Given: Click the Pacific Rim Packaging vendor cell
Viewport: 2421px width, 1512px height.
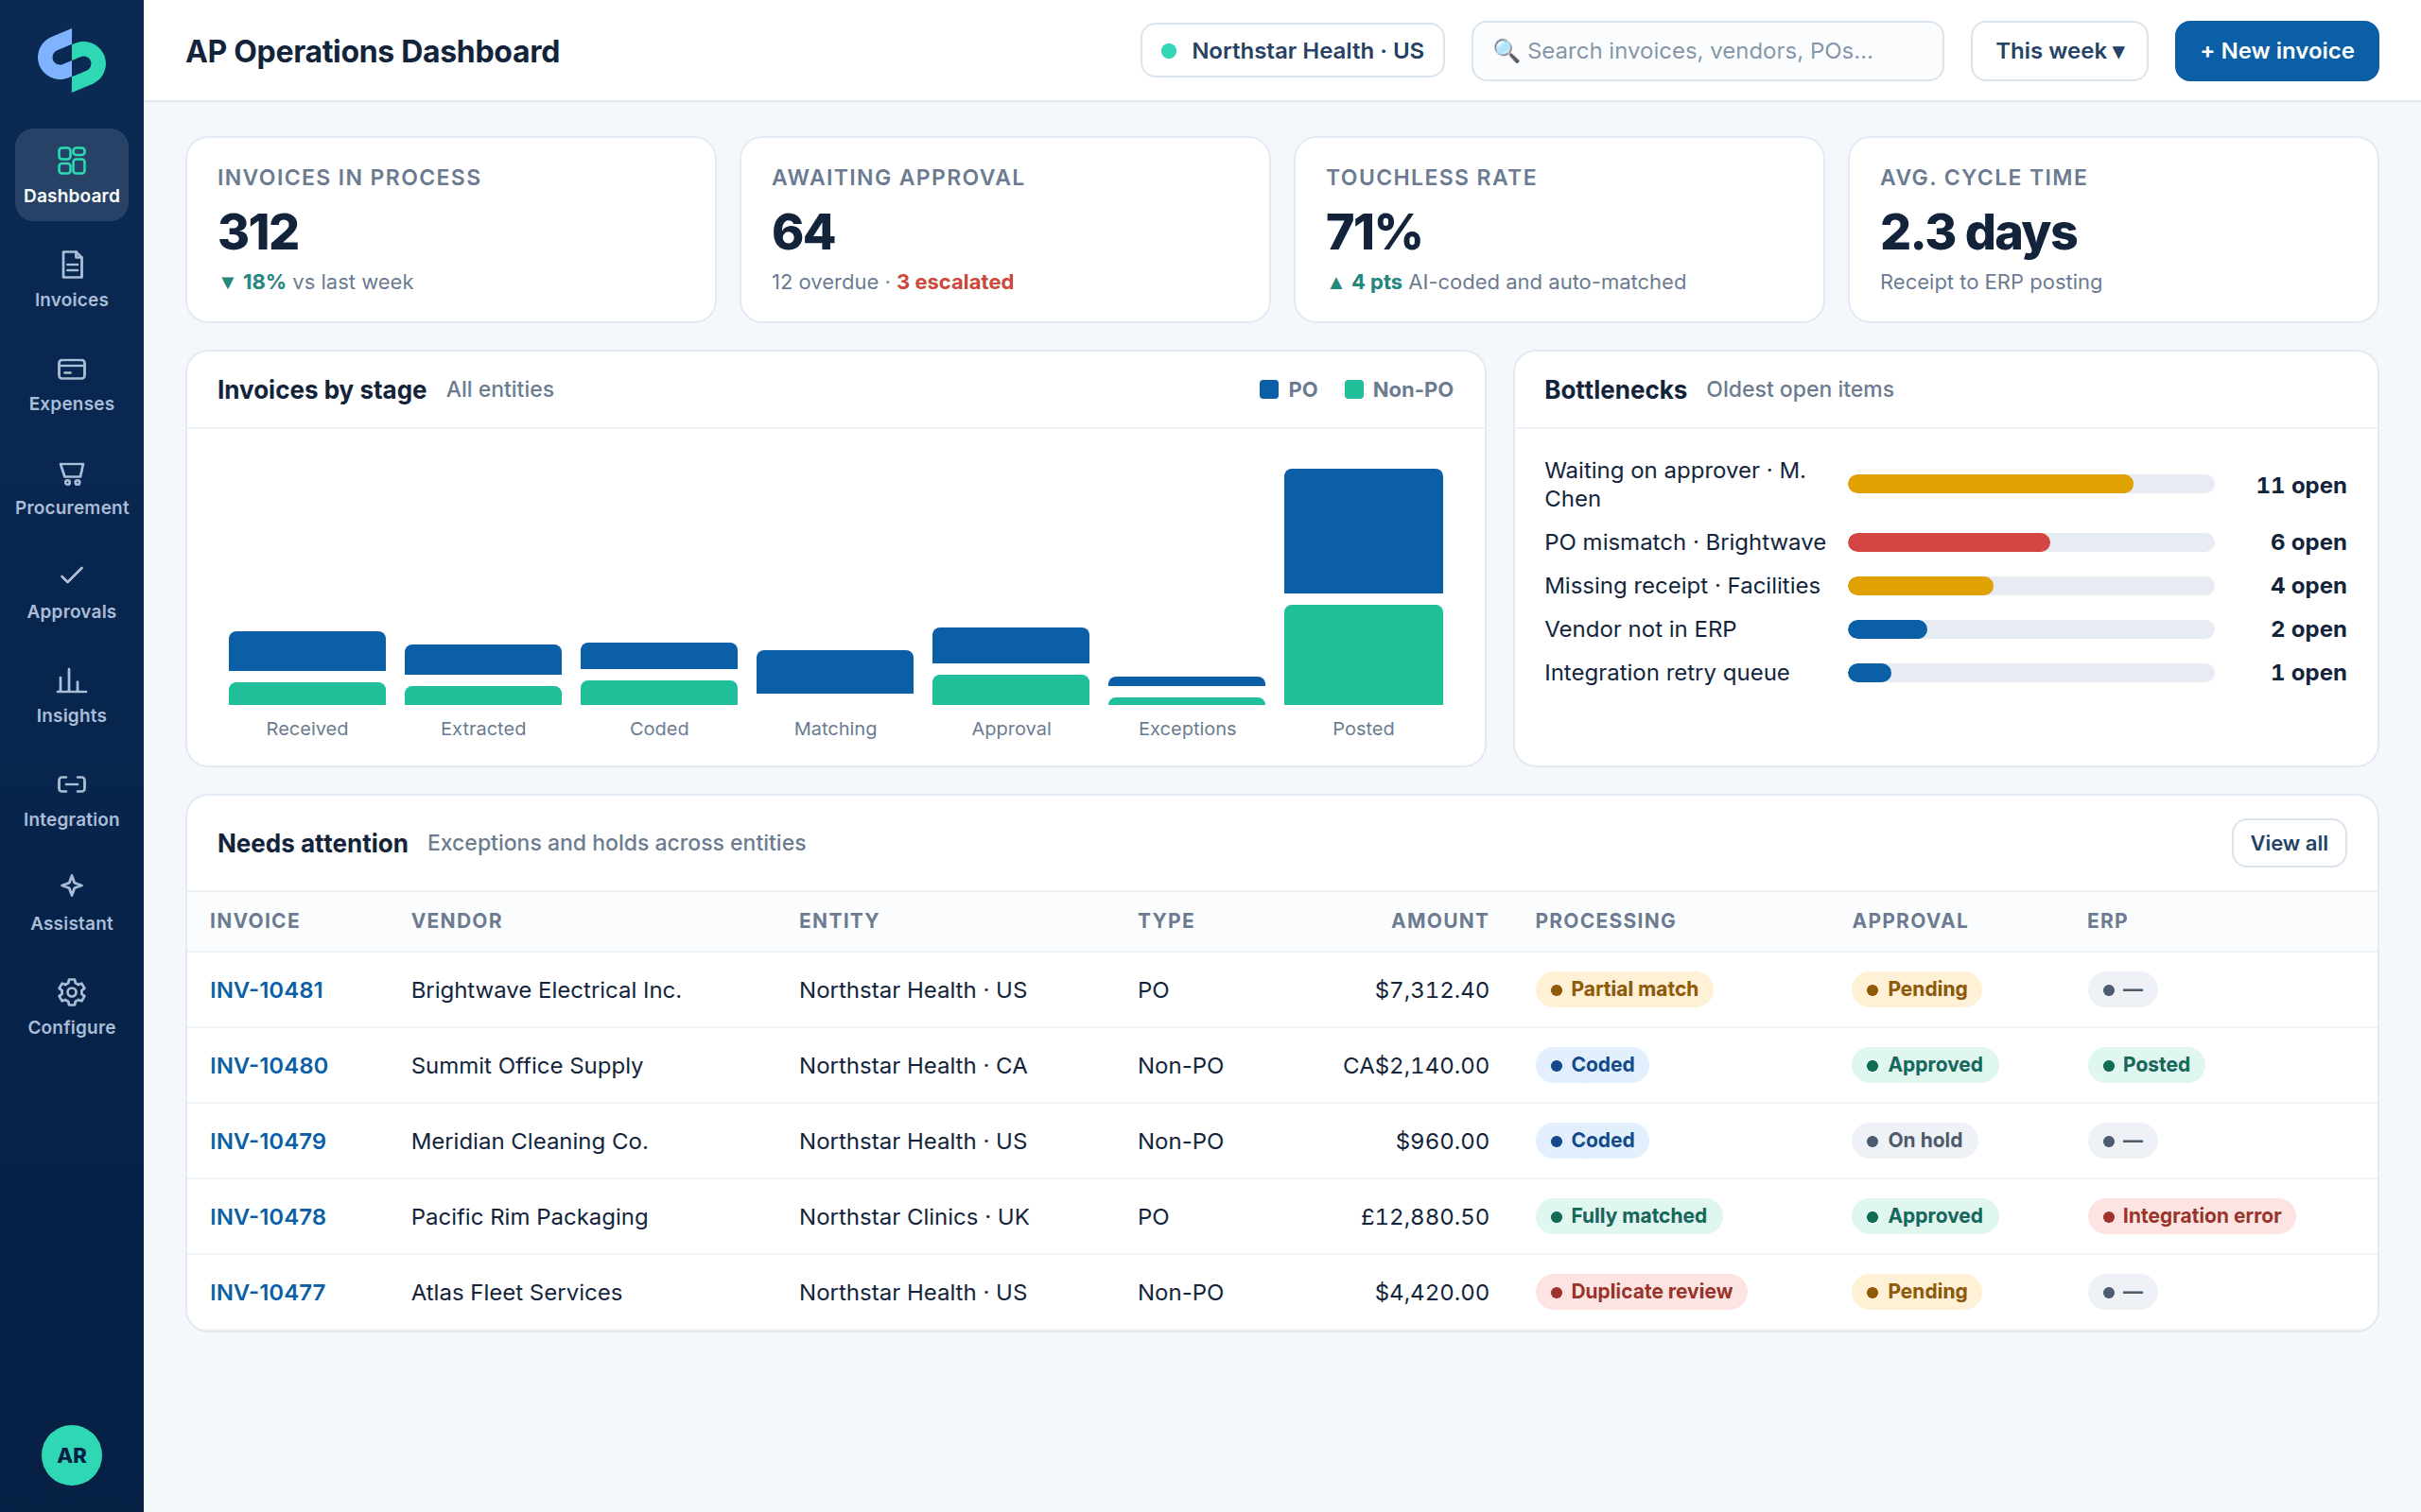Looking at the screenshot, I should click(x=530, y=1217).
